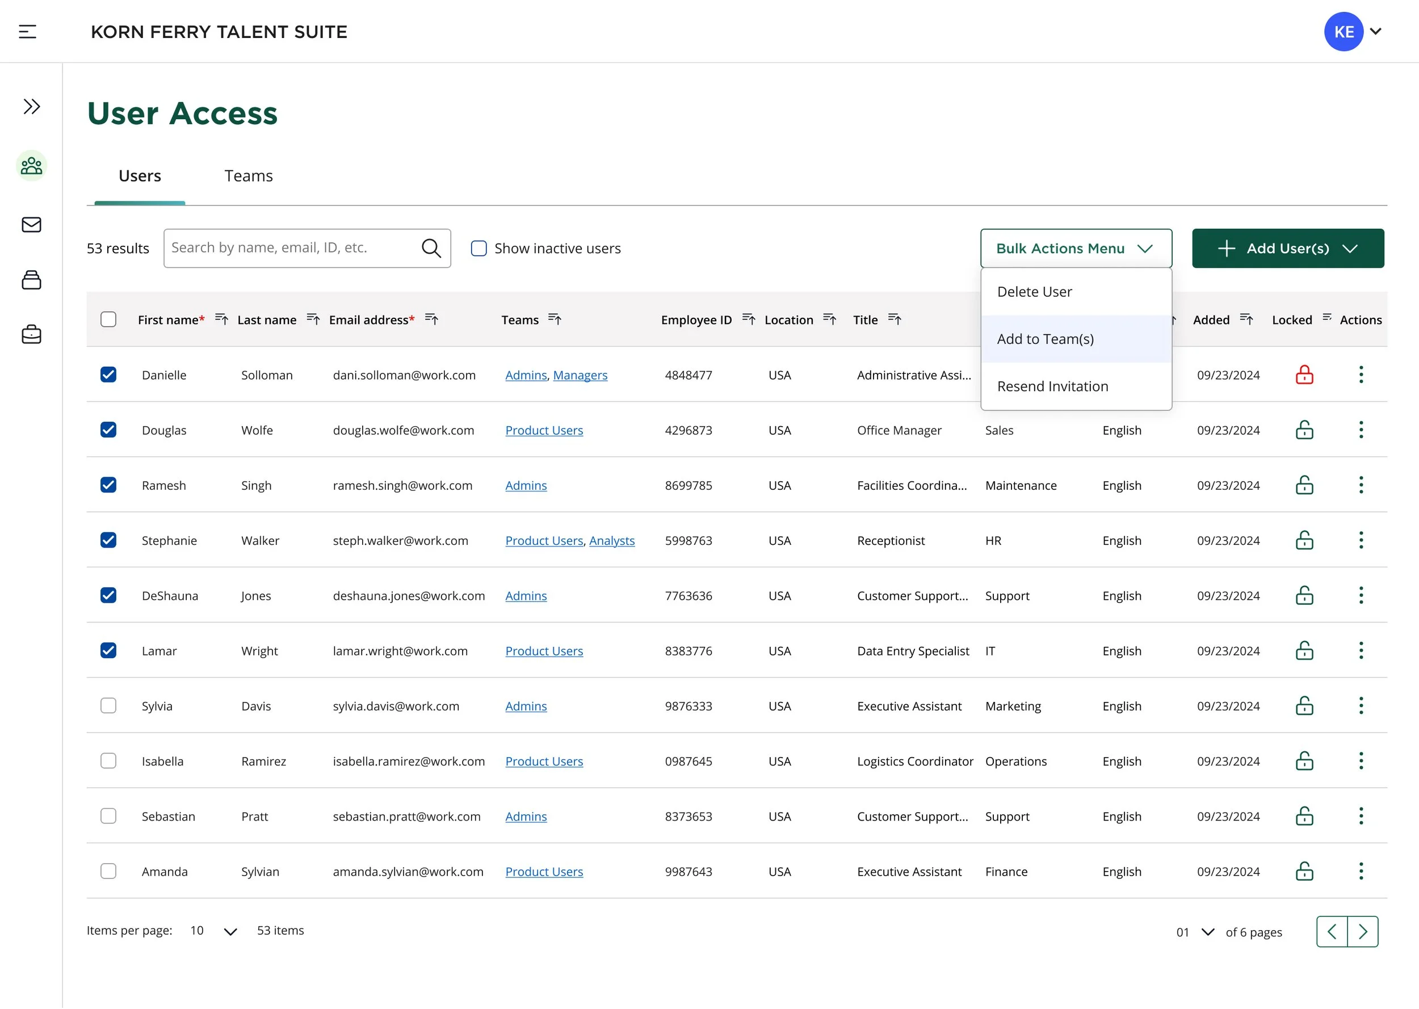Click unlock icon for Sylvia Davis
The height and width of the screenshot is (1009, 1419).
coord(1304,707)
